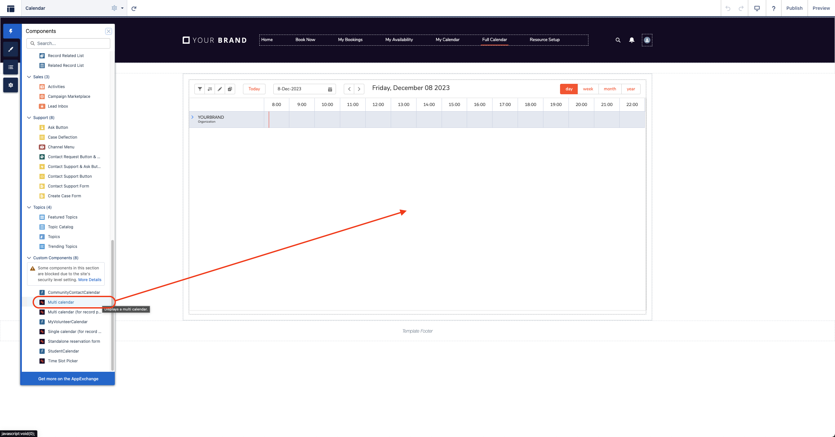Click the component Search field
The height and width of the screenshot is (437, 835).
[x=68, y=43]
